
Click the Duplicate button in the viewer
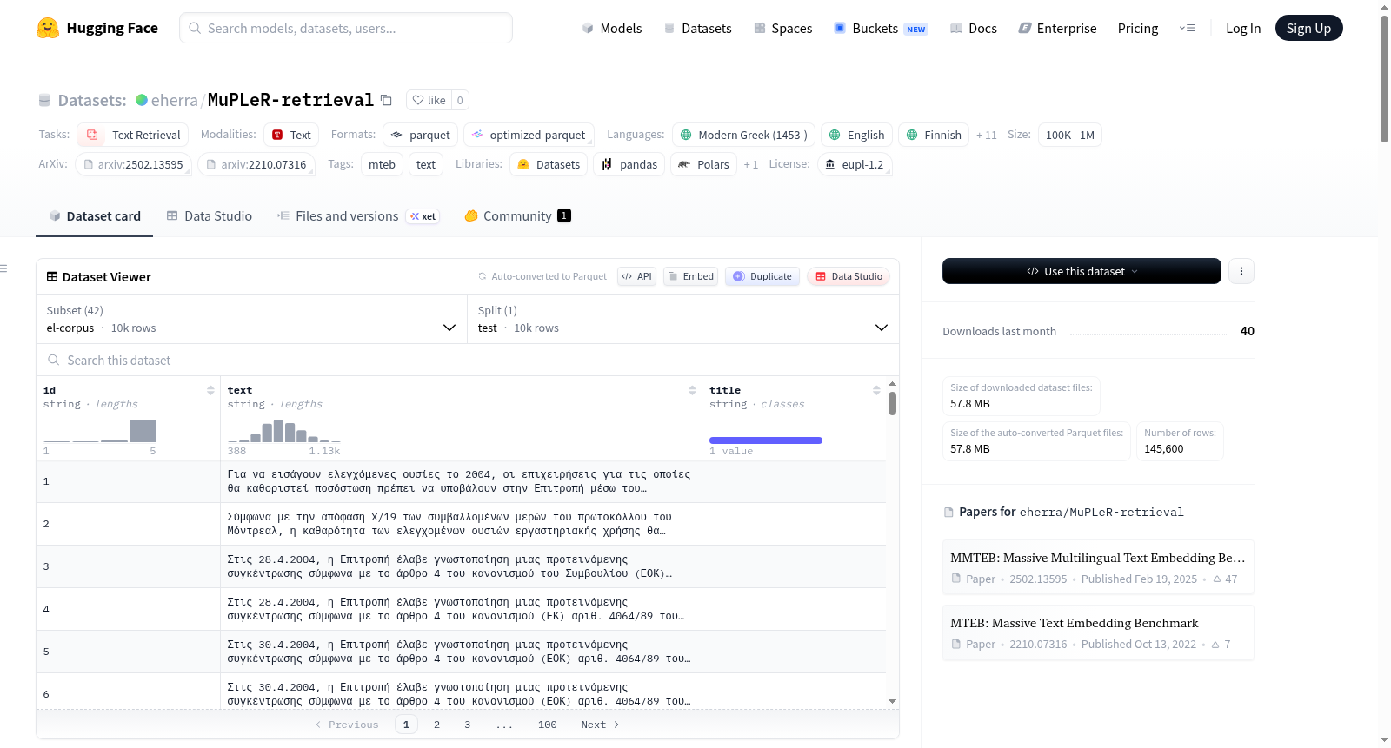tap(762, 276)
